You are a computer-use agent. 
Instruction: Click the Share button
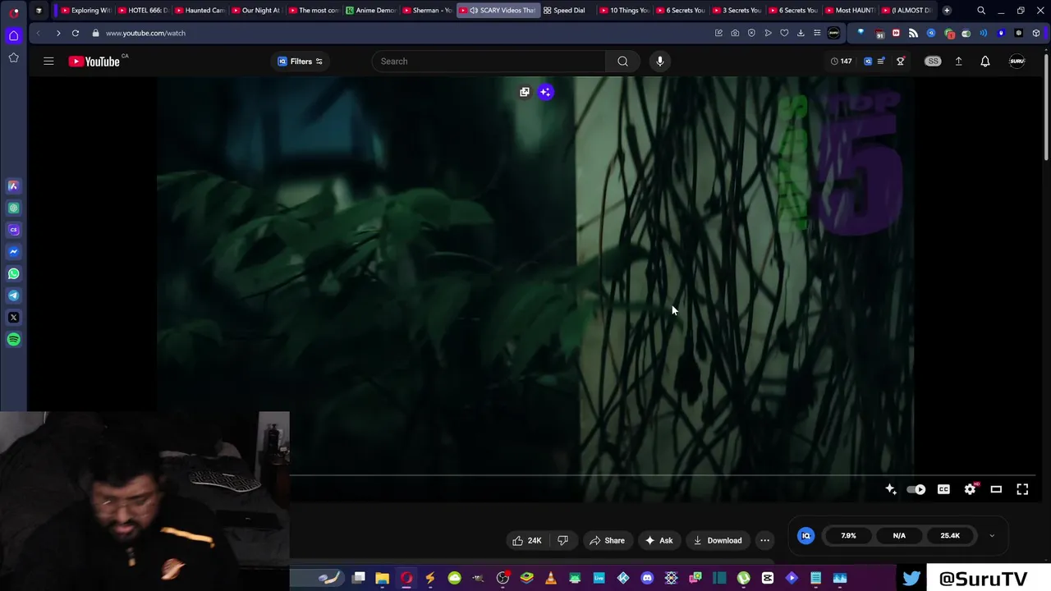pyautogui.click(x=607, y=540)
